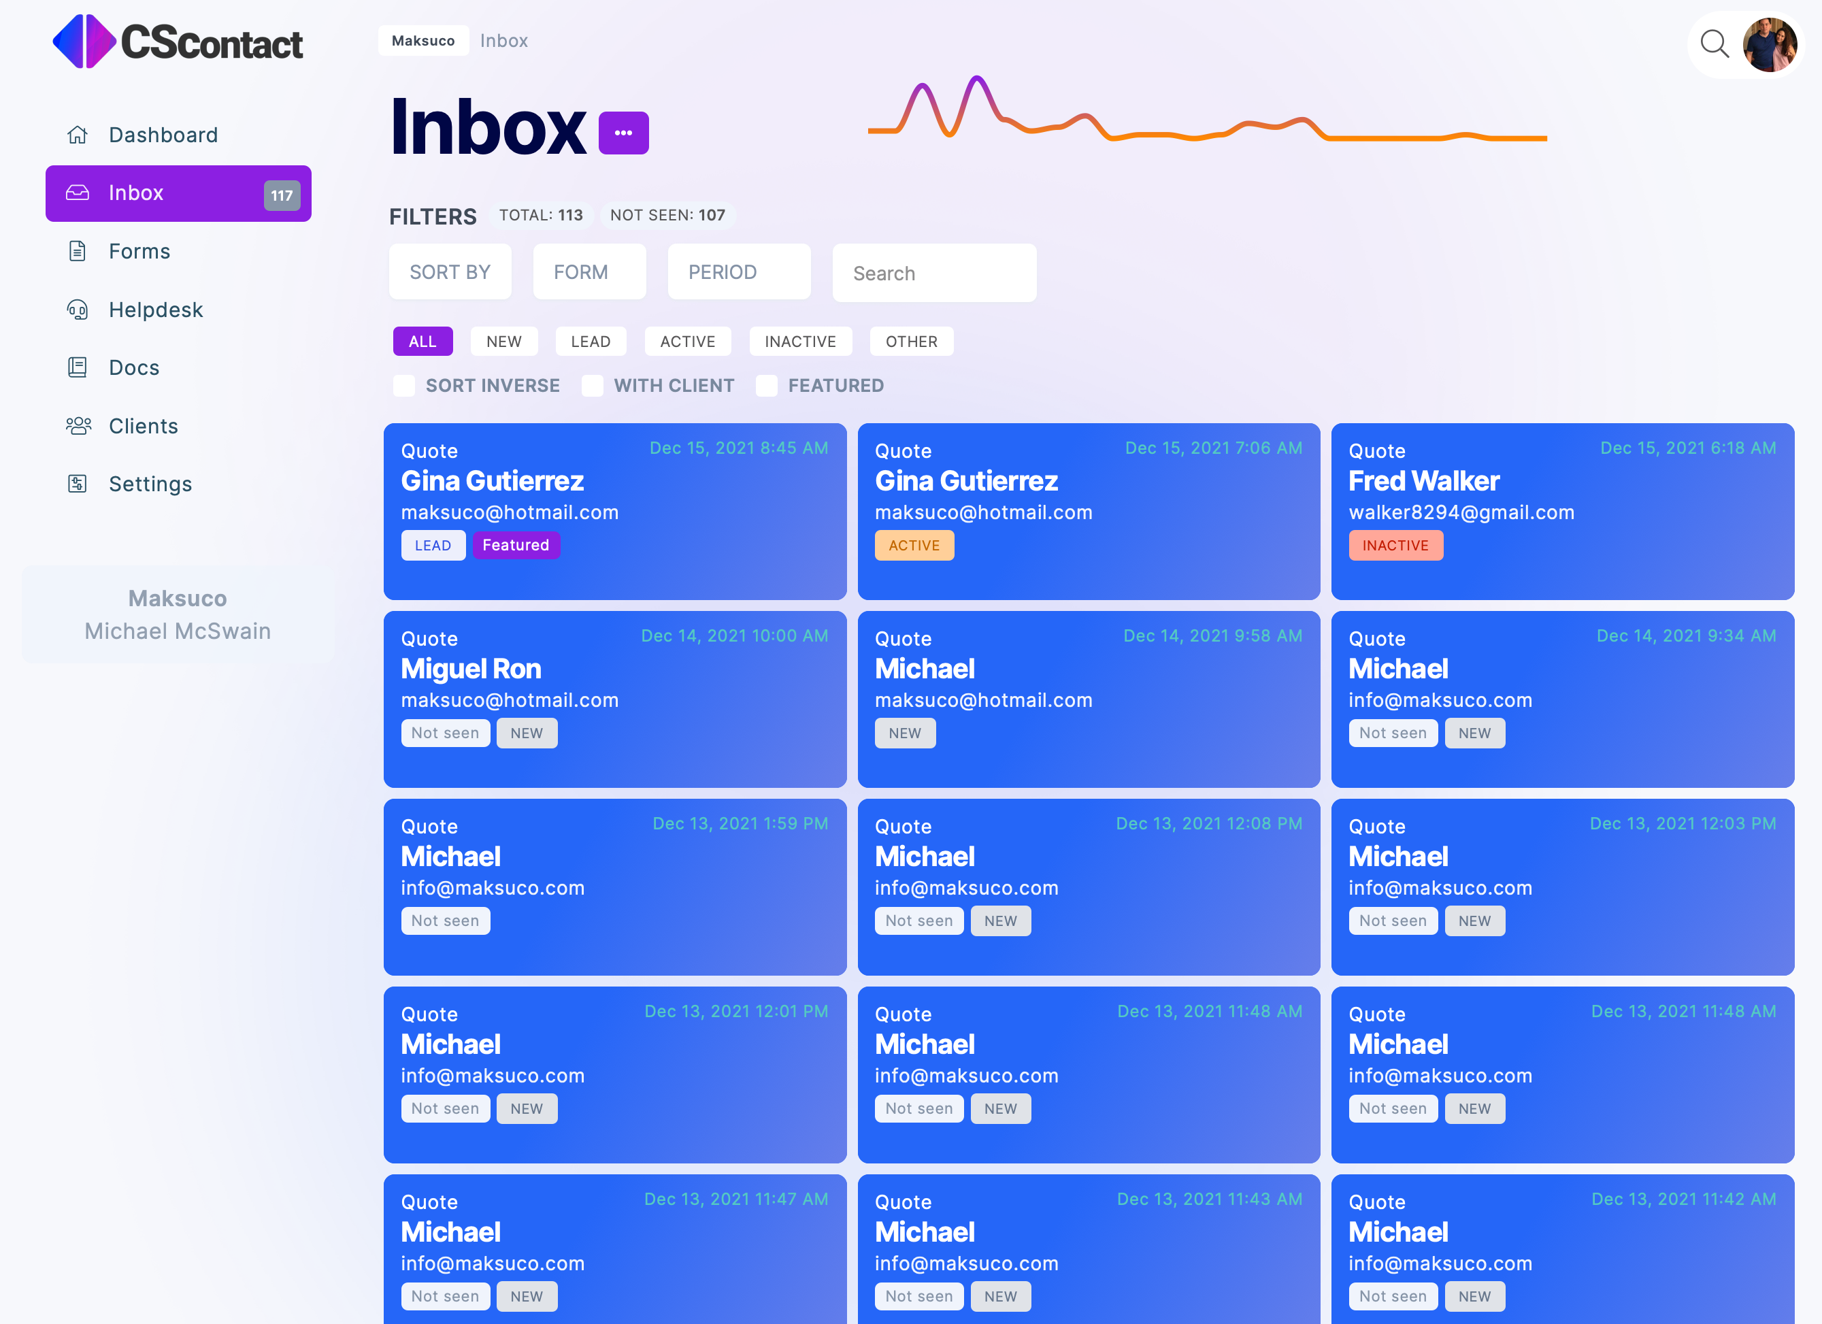This screenshot has height=1324, width=1822.
Task: Open the Sort By dropdown
Action: pyautogui.click(x=450, y=272)
